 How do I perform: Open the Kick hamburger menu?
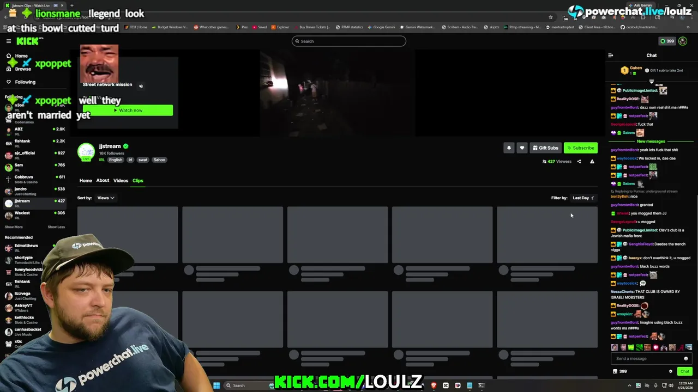coord(9,41)
